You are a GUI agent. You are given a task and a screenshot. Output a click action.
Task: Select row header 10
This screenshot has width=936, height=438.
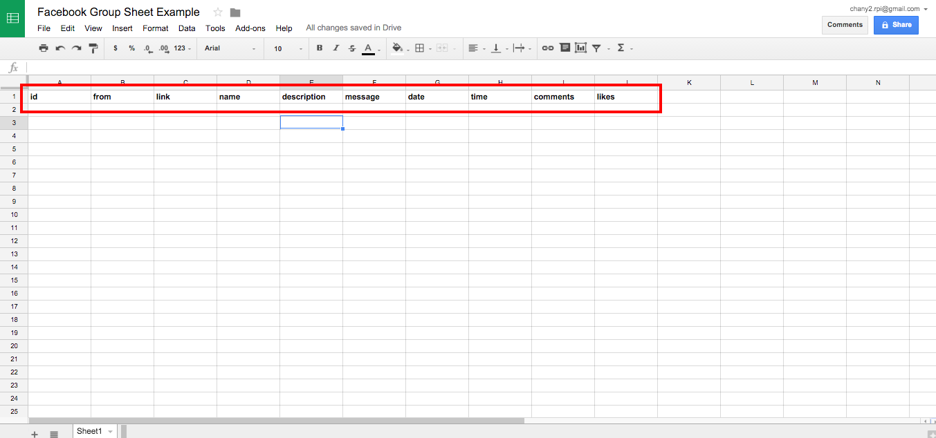click(14, 215)
